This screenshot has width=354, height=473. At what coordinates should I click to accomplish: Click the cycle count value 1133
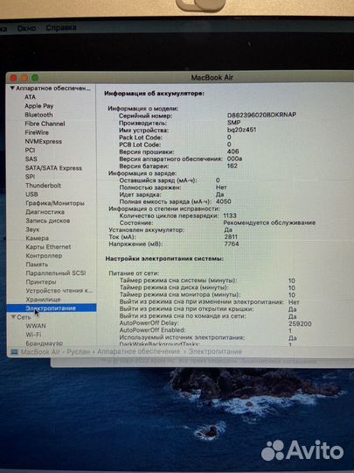230,215
